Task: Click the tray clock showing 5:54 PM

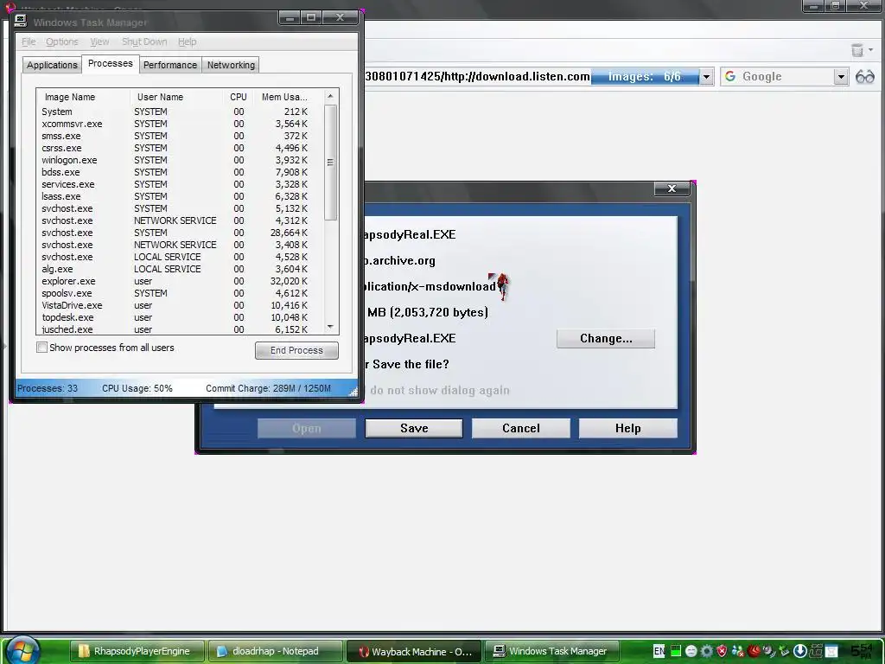Action: coord(862,651)
